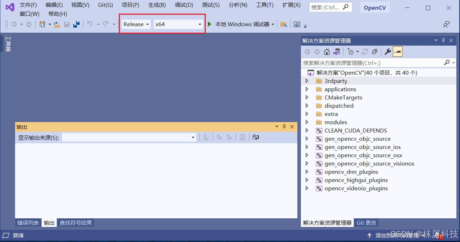Toggle word wrap icon in Output panel

click(x=256, y=137)
